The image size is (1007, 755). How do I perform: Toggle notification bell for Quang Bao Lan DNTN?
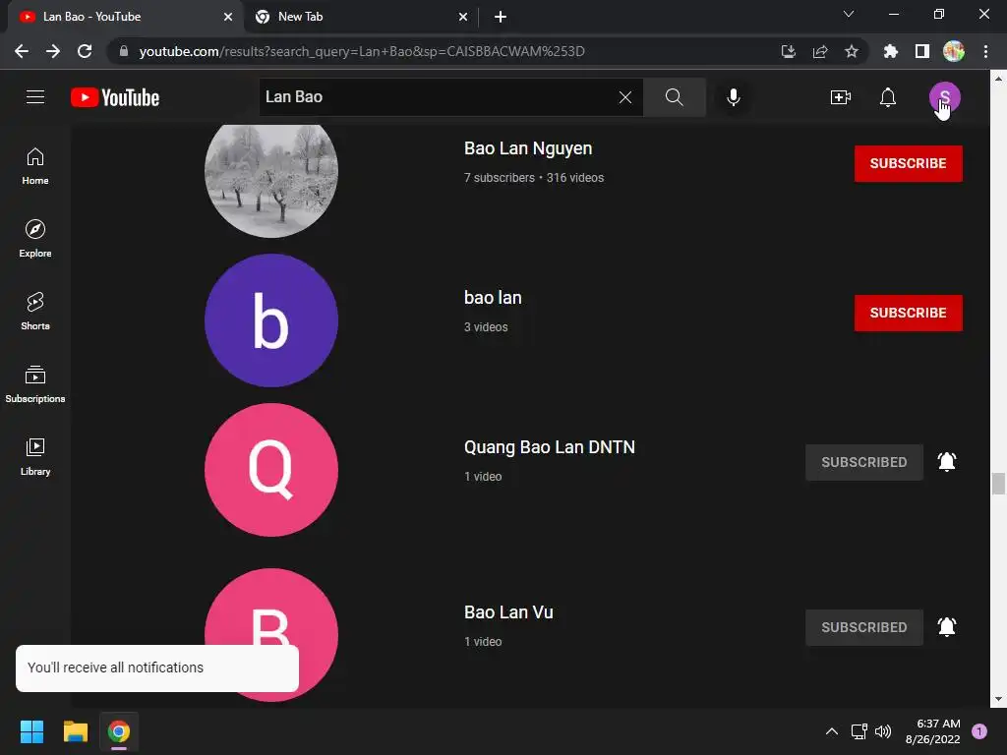pyautogui.click(x=947, y=462)
